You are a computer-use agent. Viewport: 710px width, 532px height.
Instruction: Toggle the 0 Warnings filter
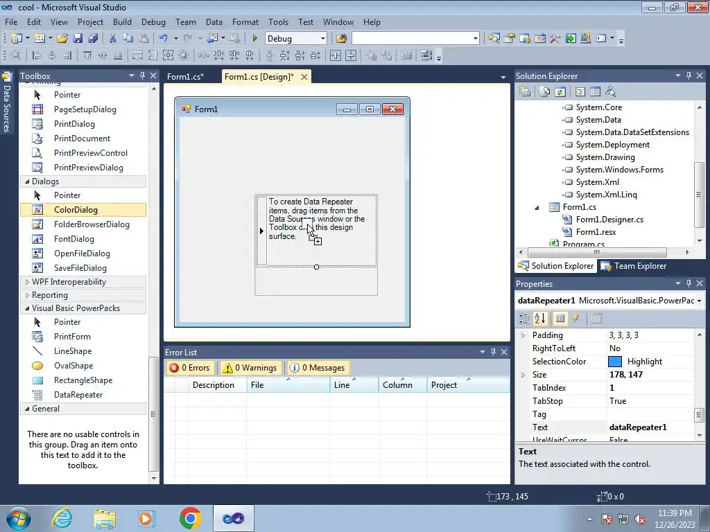coord(250,368)
